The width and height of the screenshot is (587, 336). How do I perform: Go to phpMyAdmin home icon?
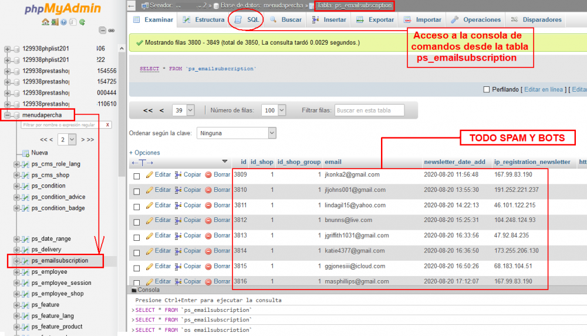(45, 22)
